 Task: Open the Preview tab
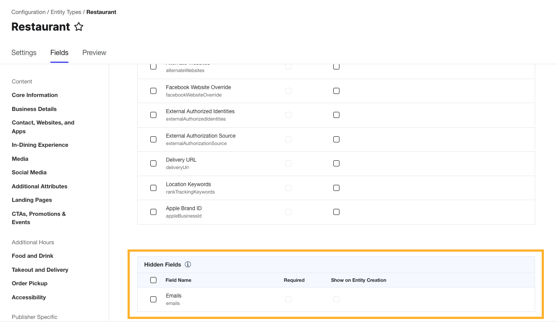94,53
